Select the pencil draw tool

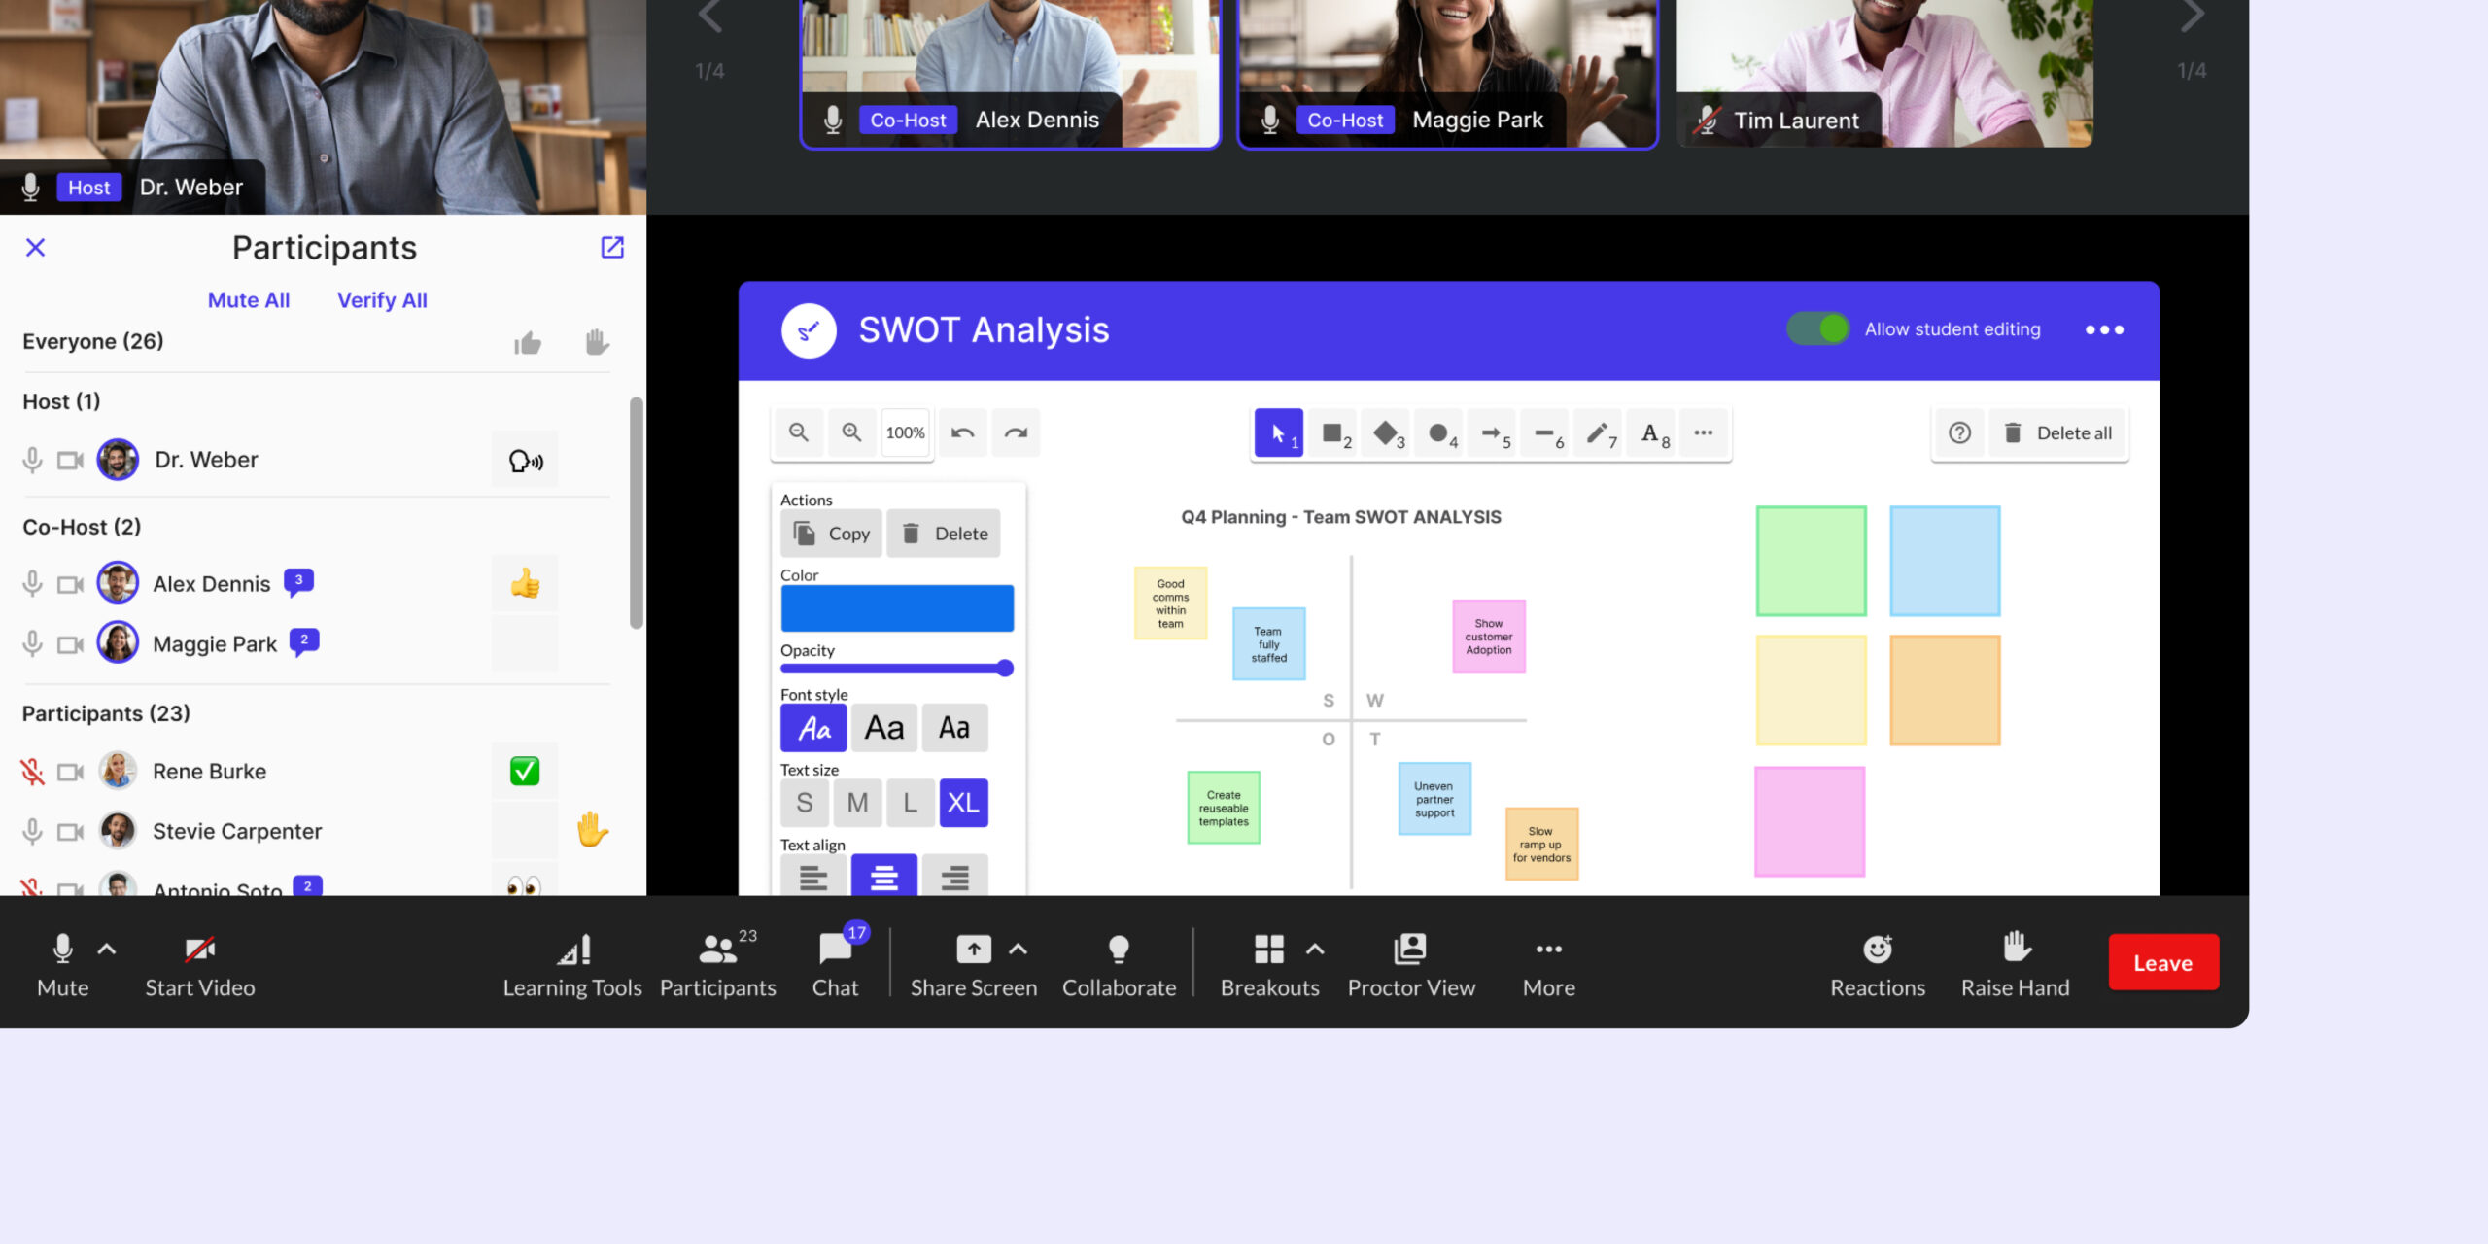tap(1598, 433)
